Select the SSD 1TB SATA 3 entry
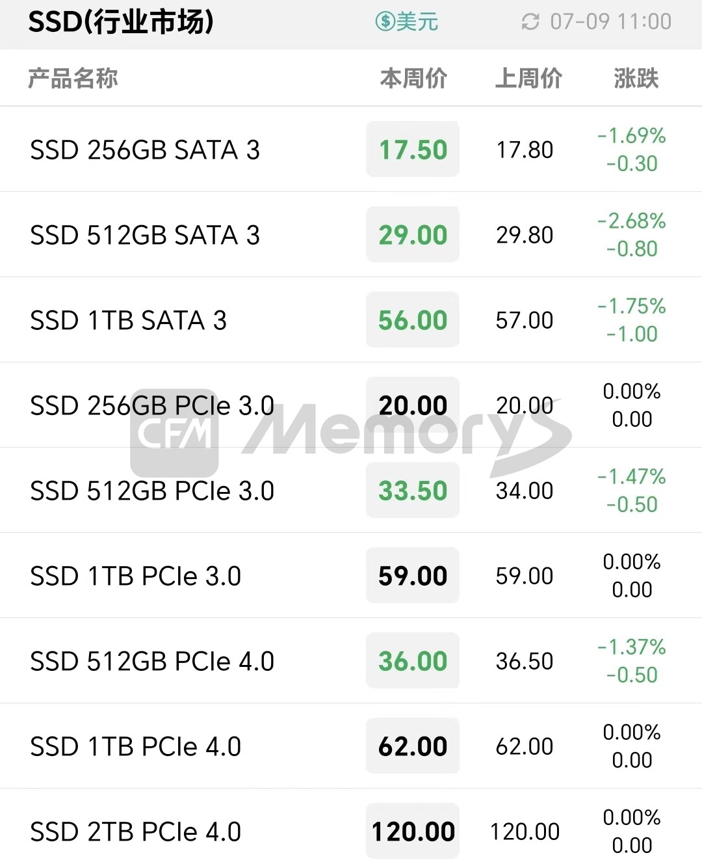The image size is (702, 866). 351,319
